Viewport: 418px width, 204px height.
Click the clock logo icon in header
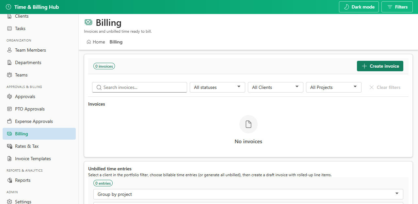coord(8,7)
